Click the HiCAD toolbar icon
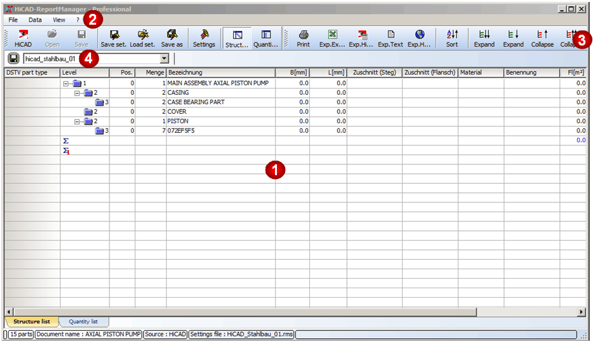This screenshot has height=342, width=593. coord(23,38)
